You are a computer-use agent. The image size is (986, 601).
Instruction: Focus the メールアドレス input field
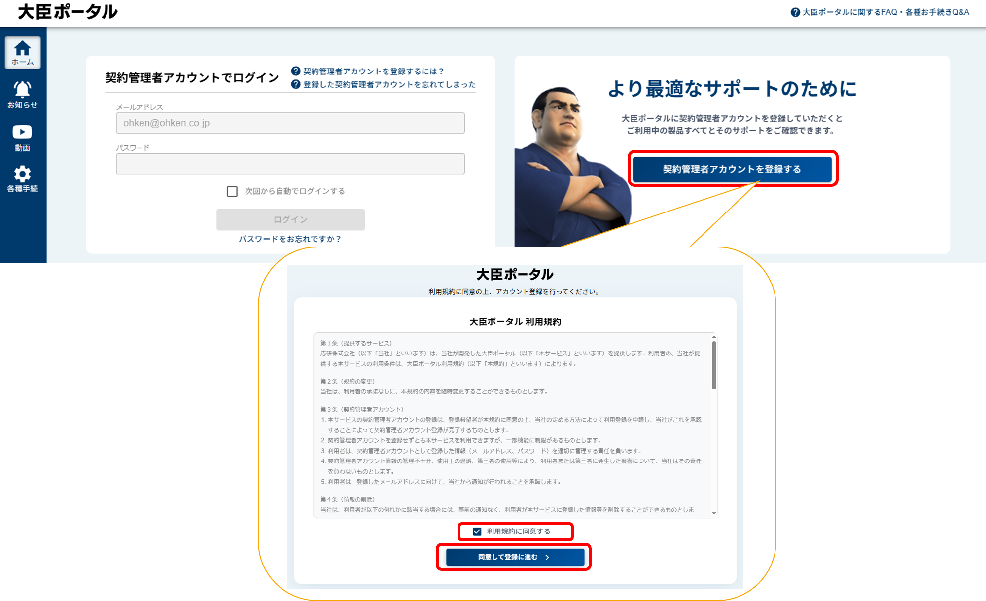point(290,123)
